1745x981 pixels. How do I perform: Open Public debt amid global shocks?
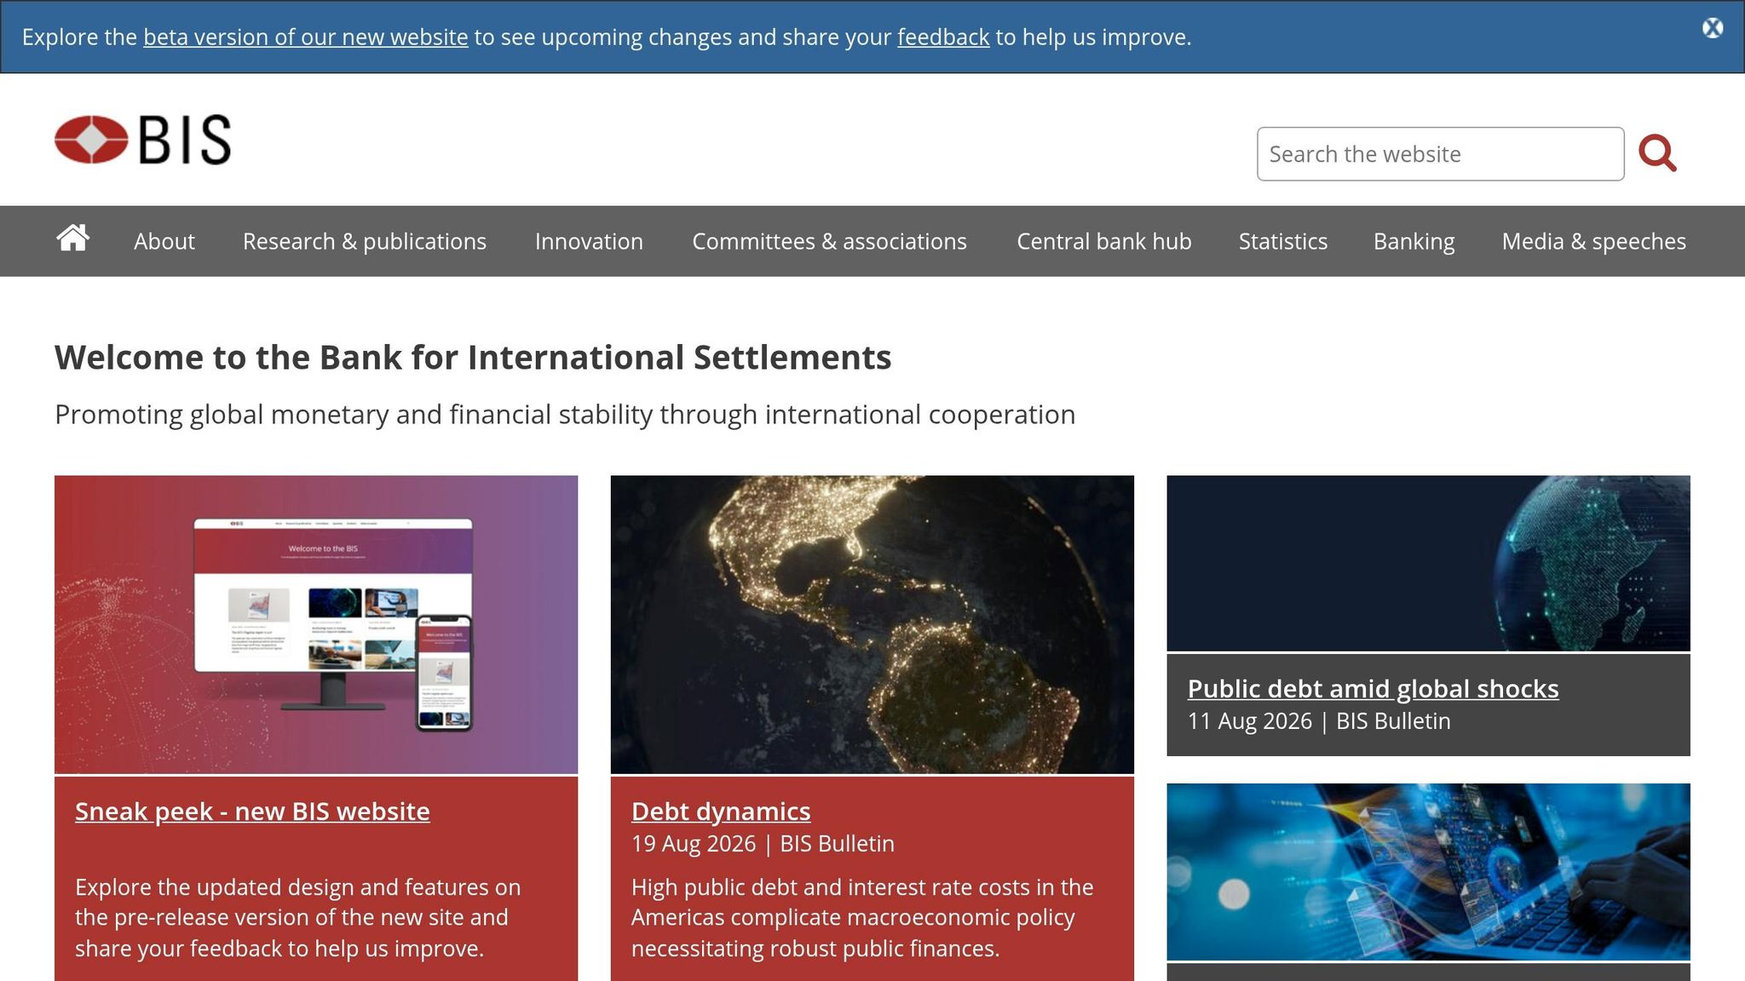click(x=1374, y=689)
